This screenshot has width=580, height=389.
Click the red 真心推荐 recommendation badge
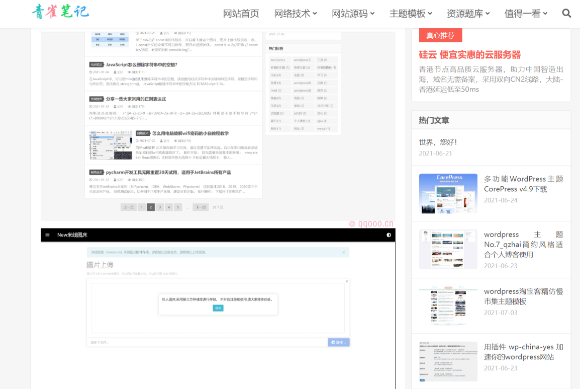coord(440,35)
